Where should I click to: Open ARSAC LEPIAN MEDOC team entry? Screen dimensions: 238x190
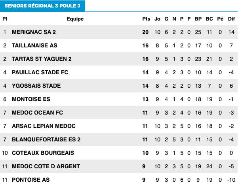[44, 126]
